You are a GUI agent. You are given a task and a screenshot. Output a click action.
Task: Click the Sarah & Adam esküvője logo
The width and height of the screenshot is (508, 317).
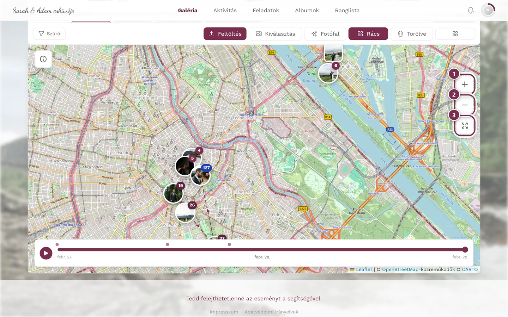43,11
